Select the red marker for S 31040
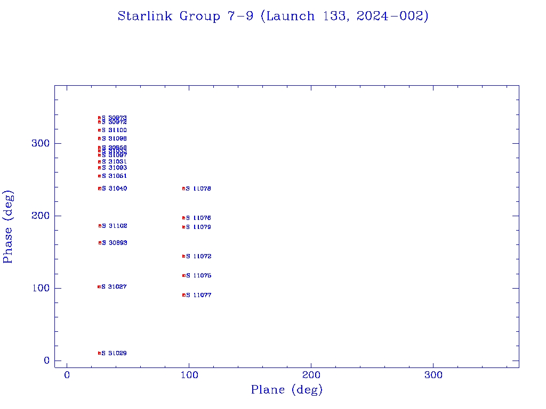546x409 pixels. [x=100, y=189]
